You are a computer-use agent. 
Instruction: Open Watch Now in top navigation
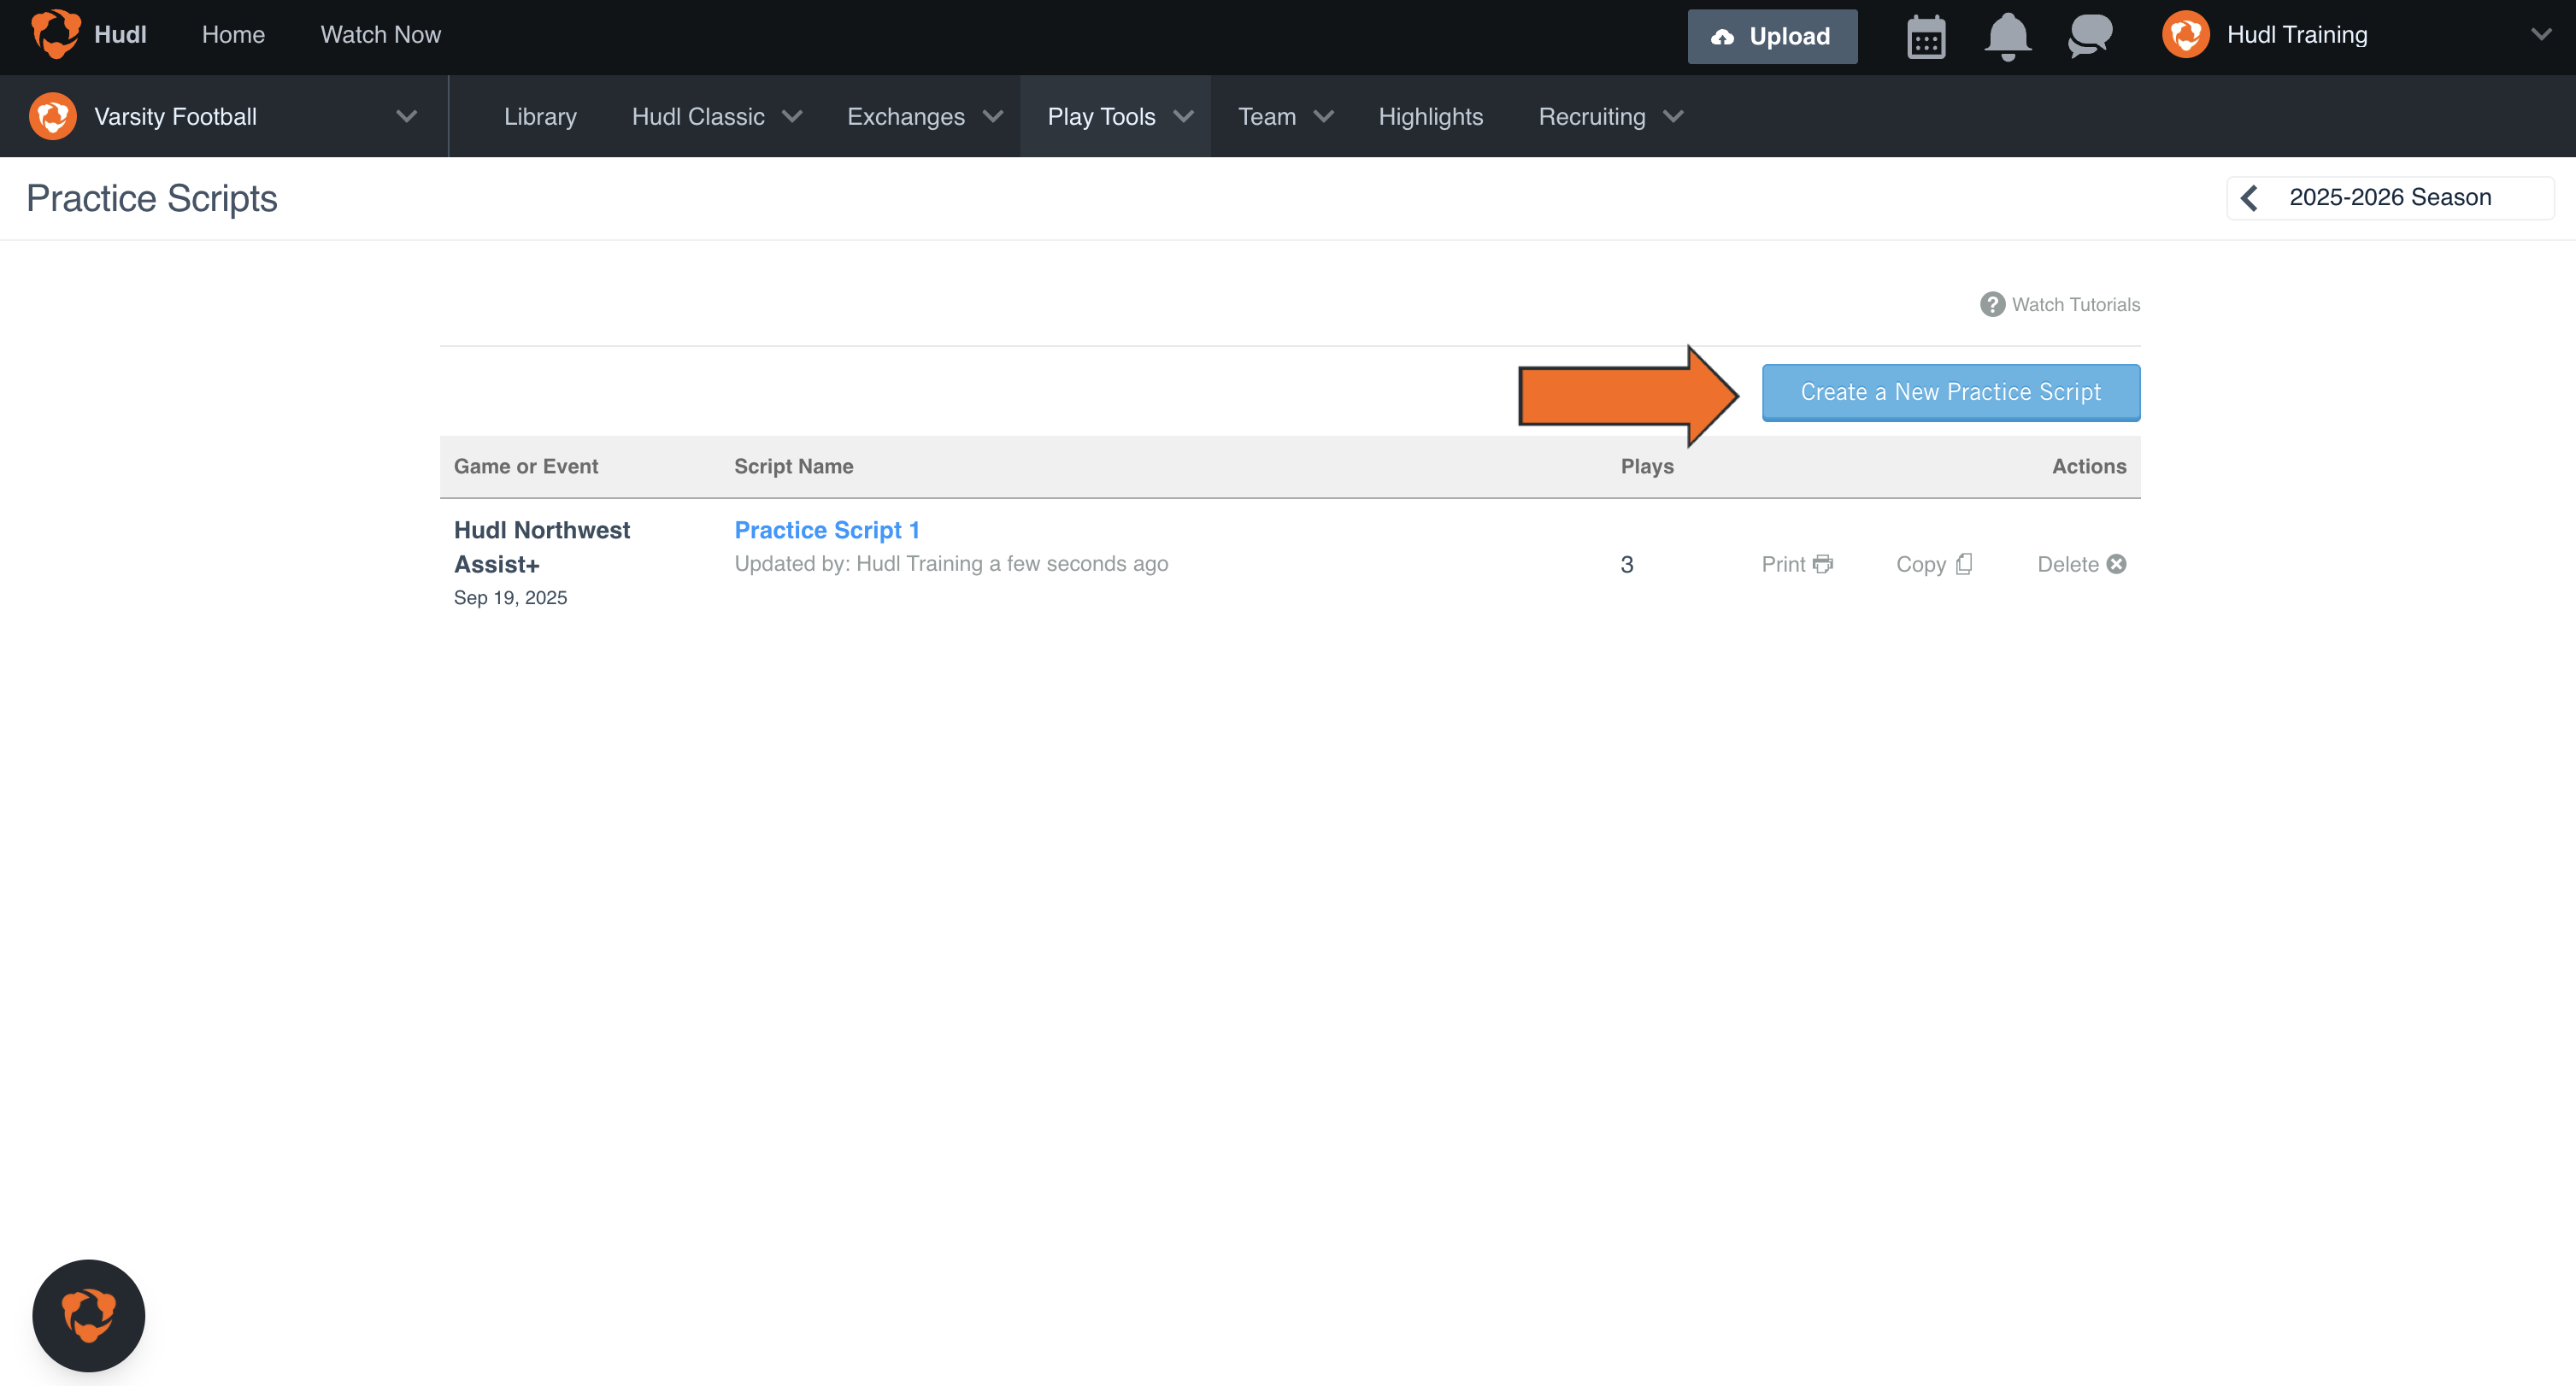tap(380, 35)
